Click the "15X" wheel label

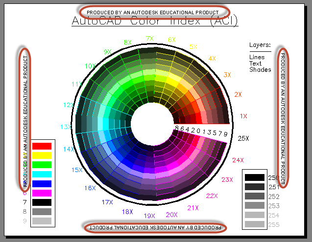[77, 170]
